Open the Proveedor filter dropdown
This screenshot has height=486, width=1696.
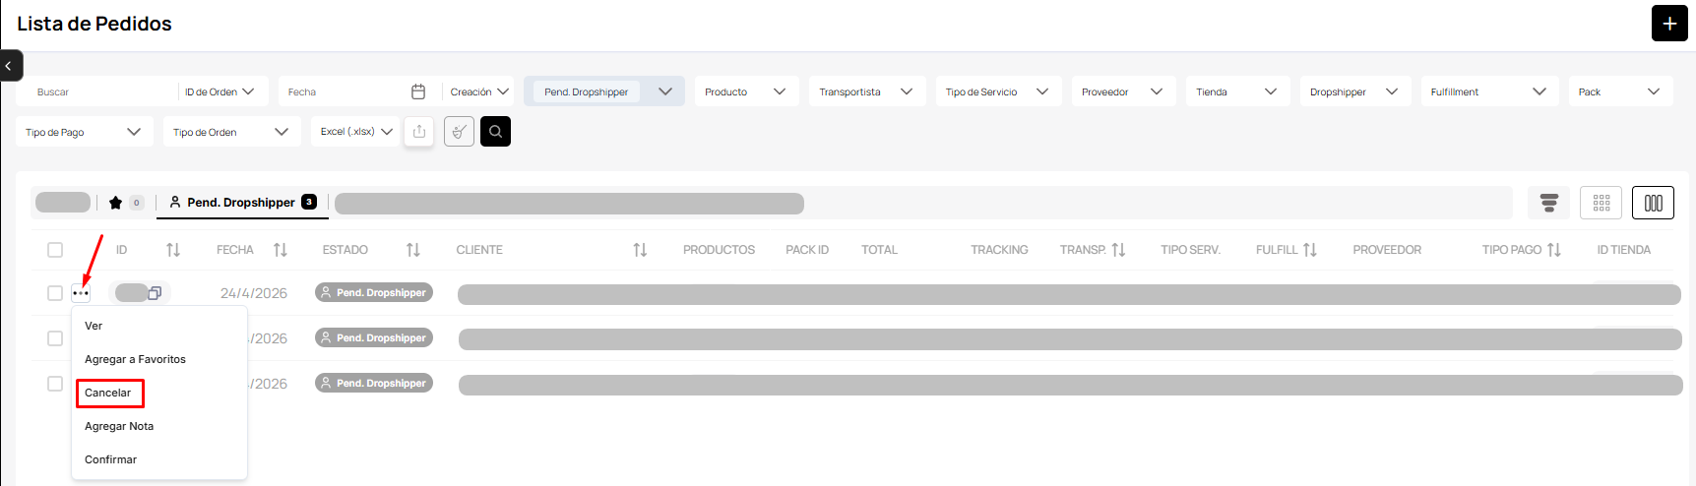[x=1123, y=91]
